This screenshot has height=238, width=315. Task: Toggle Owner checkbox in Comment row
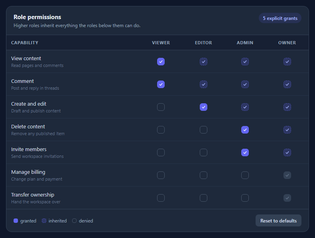[287, 85]
